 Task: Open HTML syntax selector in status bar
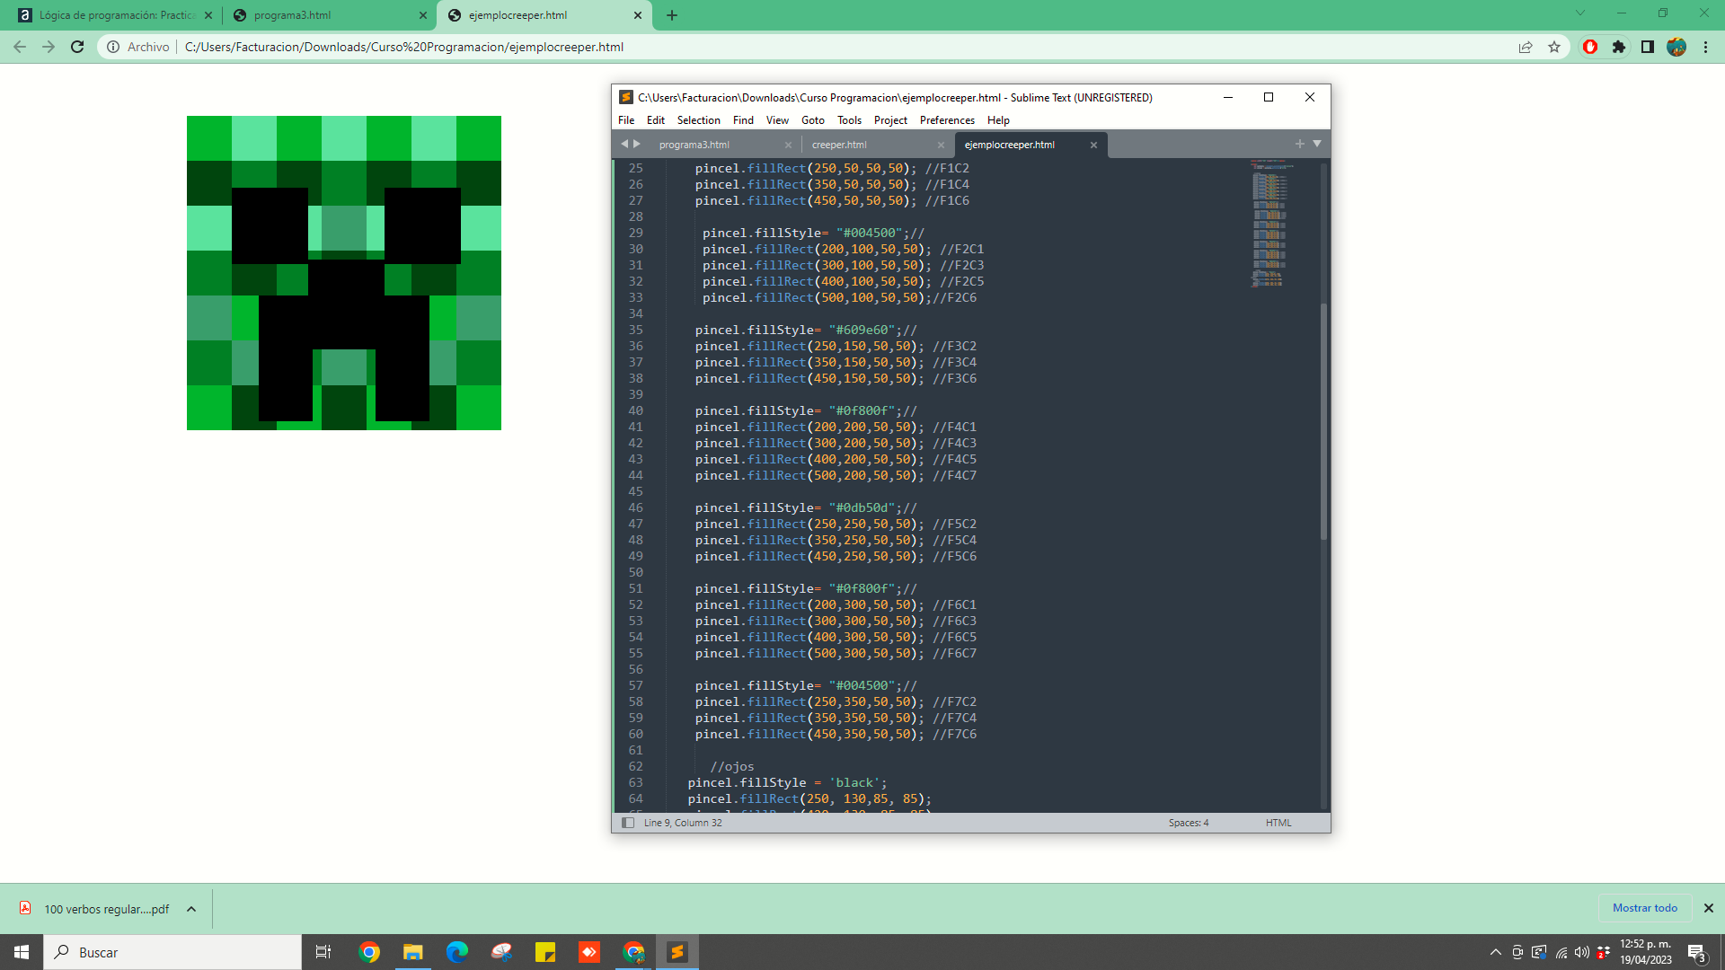[x=1278, y=823]
